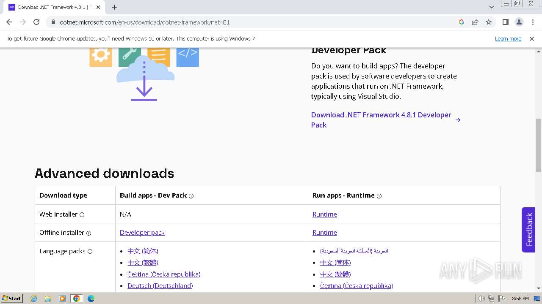Open the Google search icon in address bar
Viewport: 542px width, 304px height.
point(462,22)
